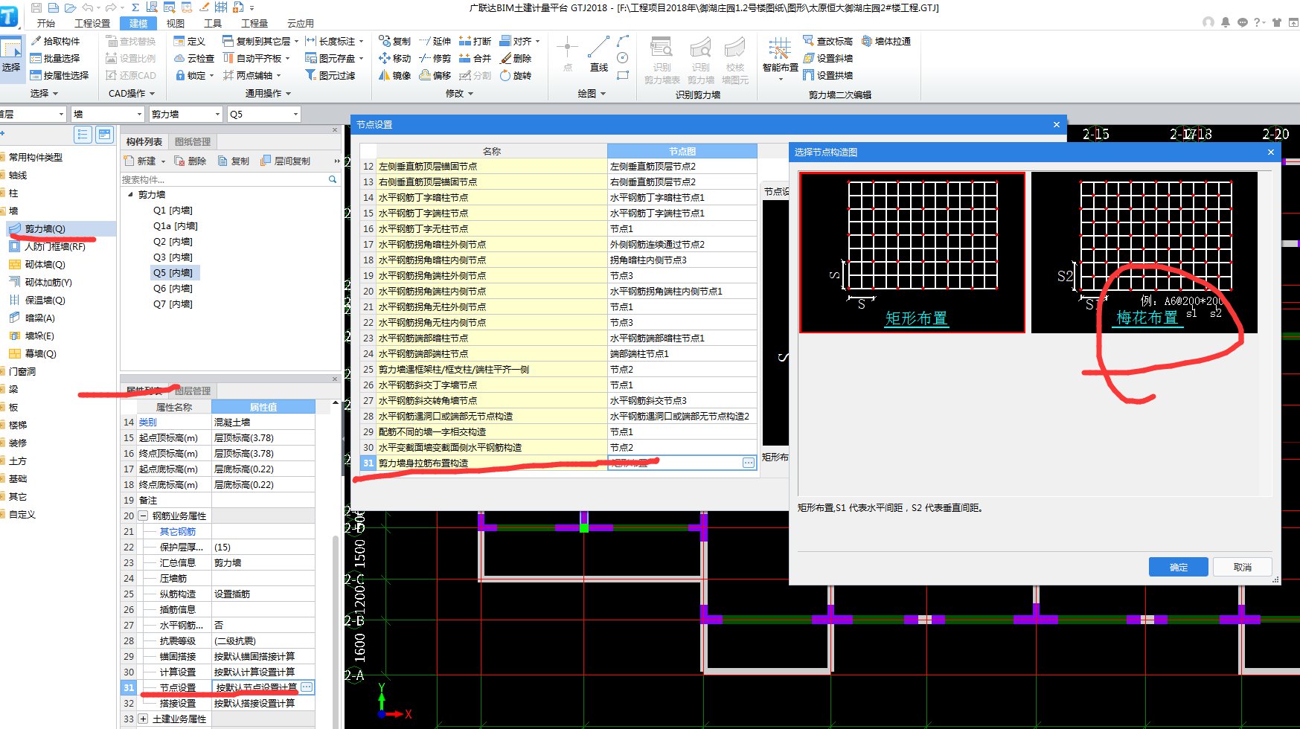Click the 矩形布置 link label
The image size is (1300, 729).
coord(916,318)
